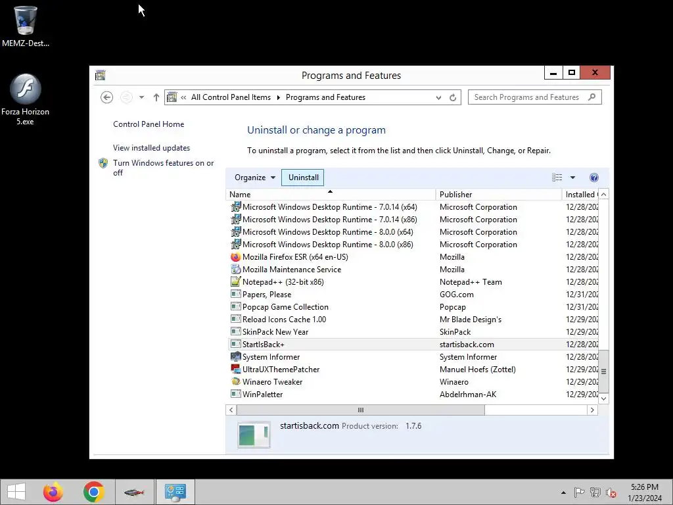
Task: Click the taskbar clock 5:26 PM
Action: [644, 487]
